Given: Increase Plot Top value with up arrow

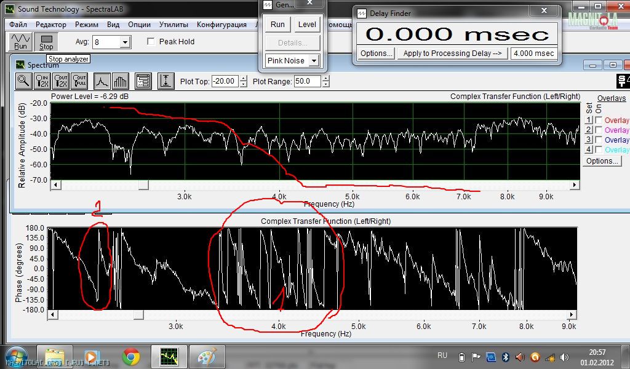Looking at the screenshot, I should pos(244,78).
